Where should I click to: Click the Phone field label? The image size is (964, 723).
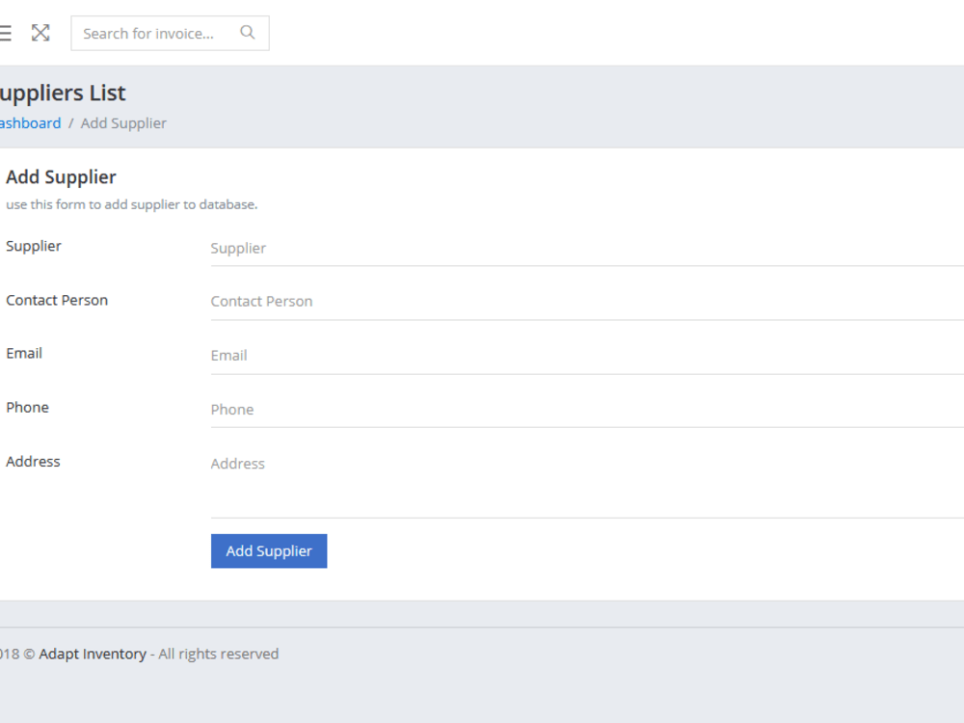[27, 407]
